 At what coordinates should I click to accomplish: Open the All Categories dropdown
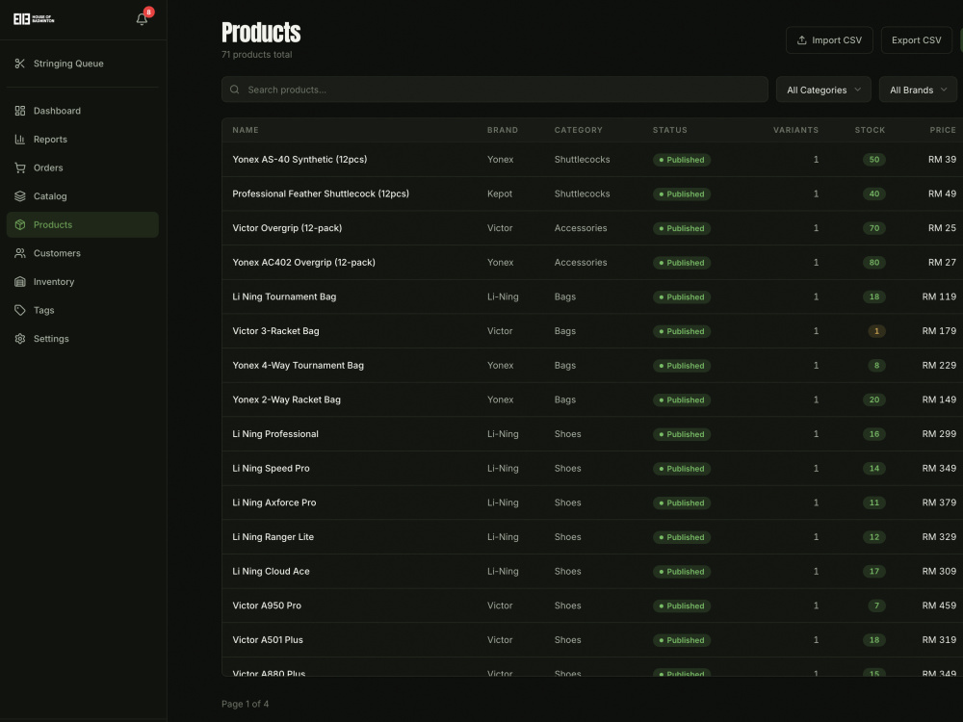pyautogui.click(x=823, y=90)
